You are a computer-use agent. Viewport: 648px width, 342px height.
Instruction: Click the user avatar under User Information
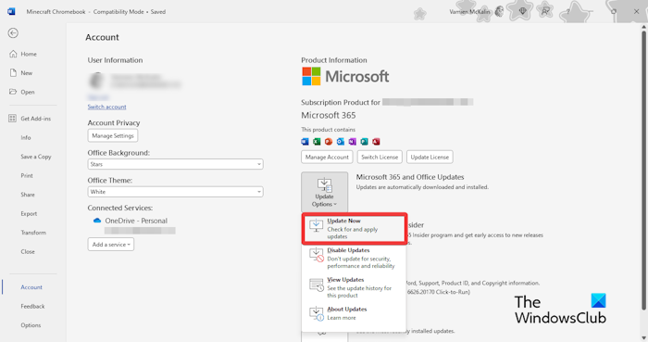(x=97, y=81)
